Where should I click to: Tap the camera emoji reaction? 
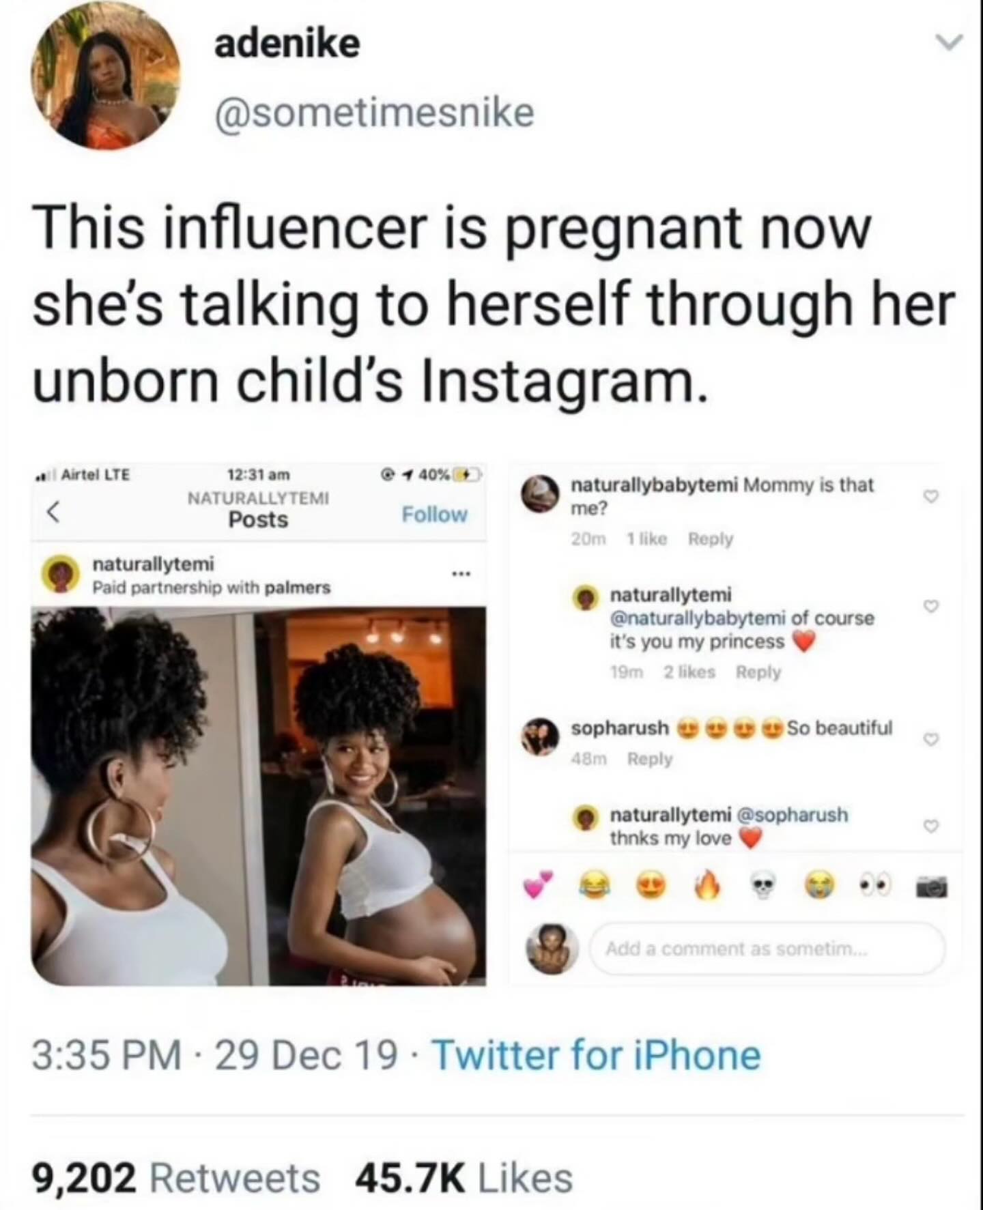click(x=930, y=887)
